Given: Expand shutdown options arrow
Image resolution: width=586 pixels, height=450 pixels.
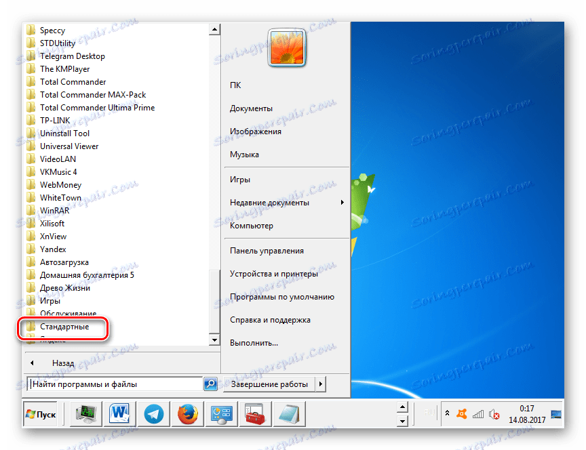Looking at the screenshot, I should click(321, 384).
